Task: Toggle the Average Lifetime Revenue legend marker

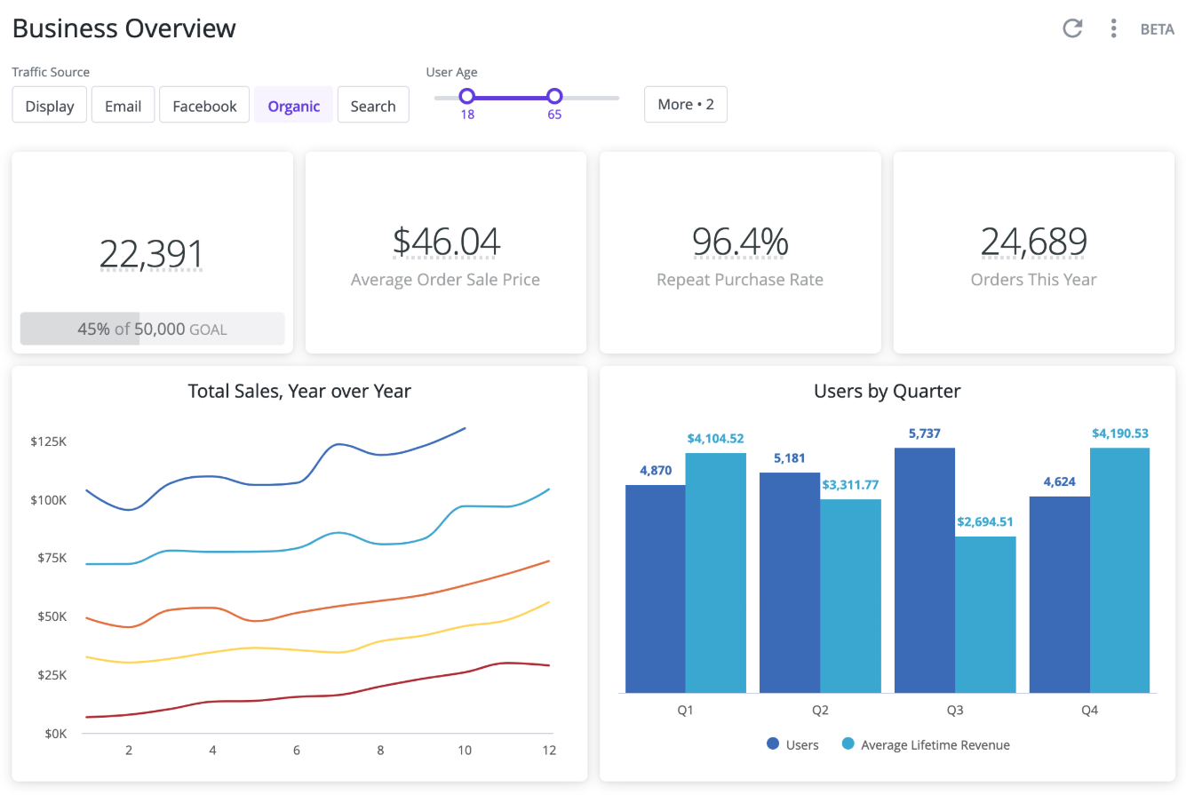Action: pyautogui.click(x=848, y=744)
